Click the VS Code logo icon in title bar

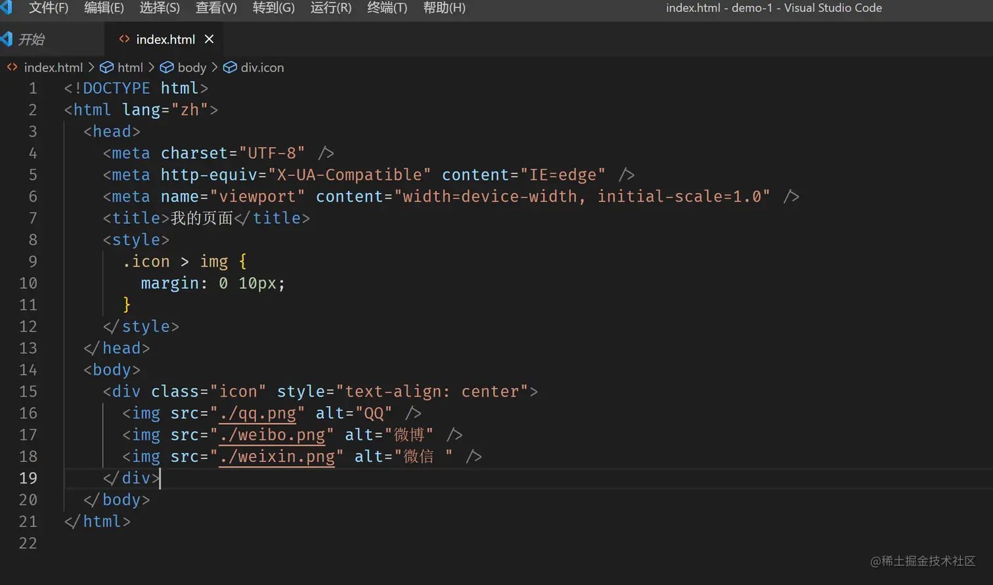[x=7, y=7]
